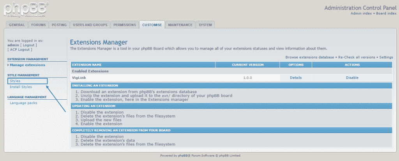Switch to the System tab
This screenshot has height=161, width=399.
coord(205,25)
